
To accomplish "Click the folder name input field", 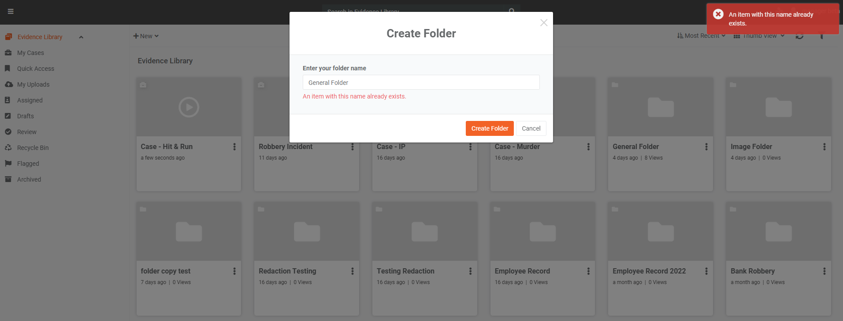I will tap(421, 83).
